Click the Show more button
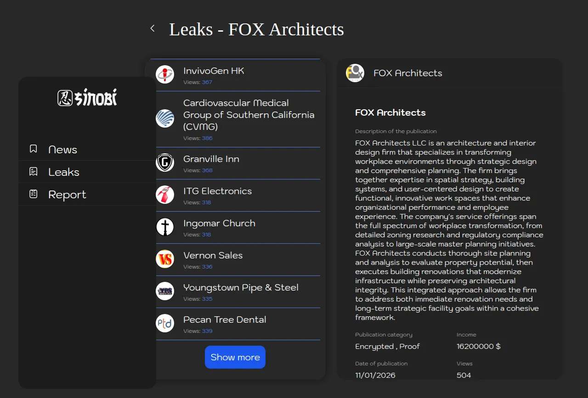 235,357
